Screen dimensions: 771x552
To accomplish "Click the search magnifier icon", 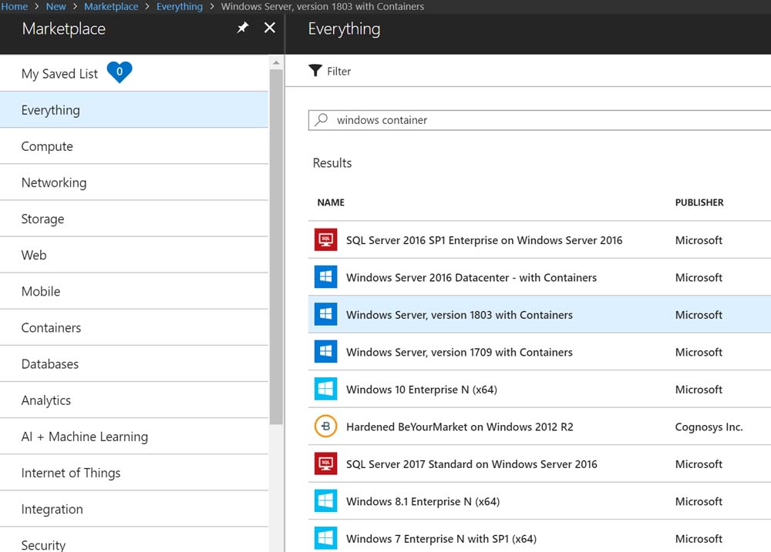I will tap(322, 120).
